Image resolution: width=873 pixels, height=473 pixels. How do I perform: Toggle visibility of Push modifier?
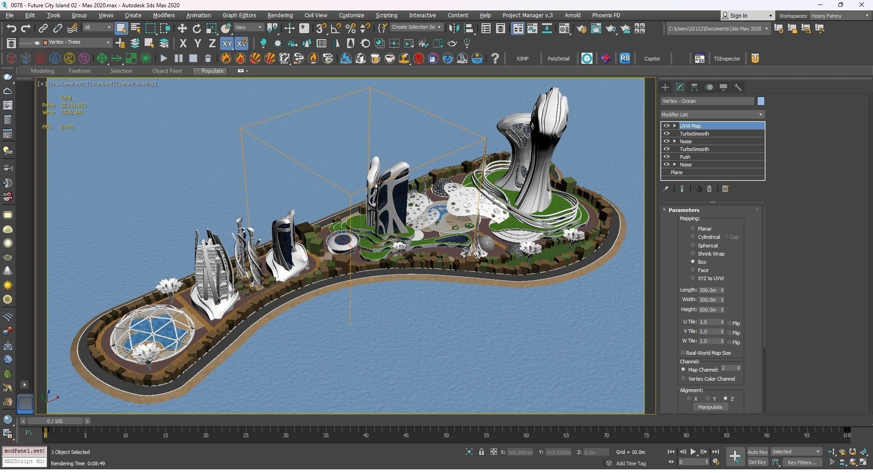coord(667,157)
